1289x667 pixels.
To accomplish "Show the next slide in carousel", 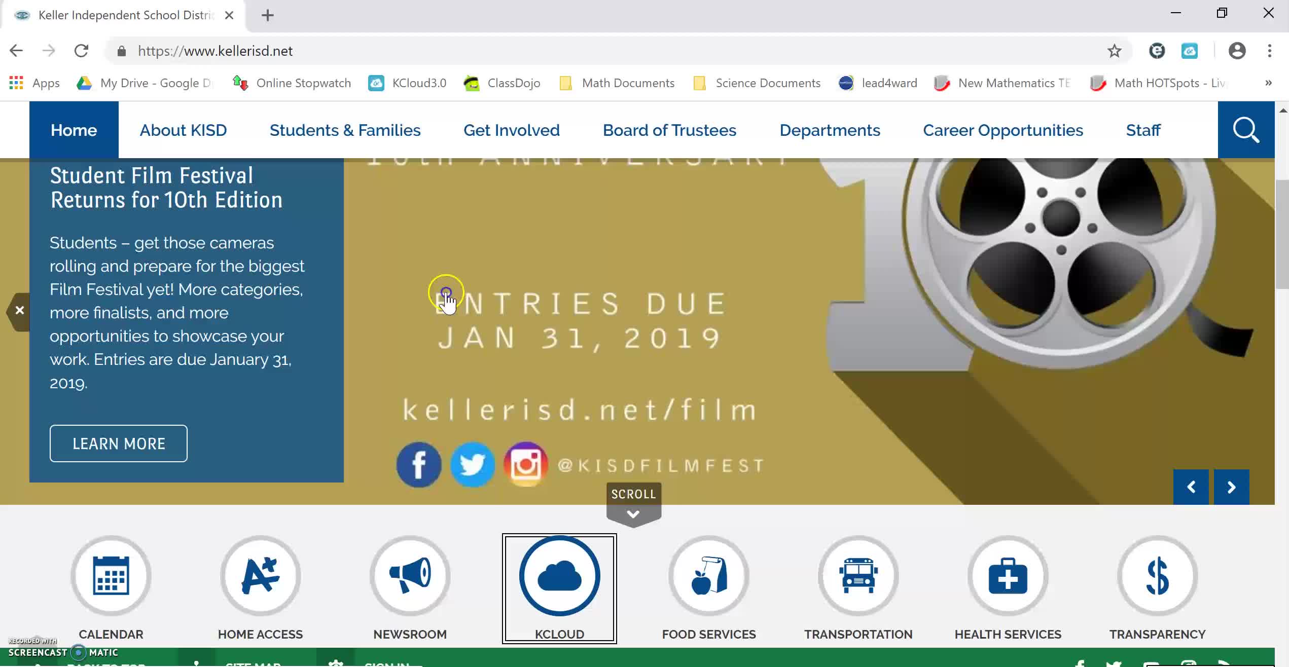I will [x=1231, y=487].
